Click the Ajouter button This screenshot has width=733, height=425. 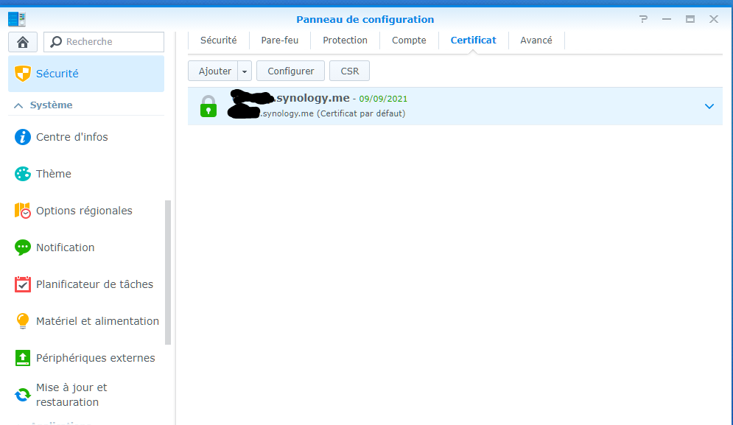pos(214,71)
